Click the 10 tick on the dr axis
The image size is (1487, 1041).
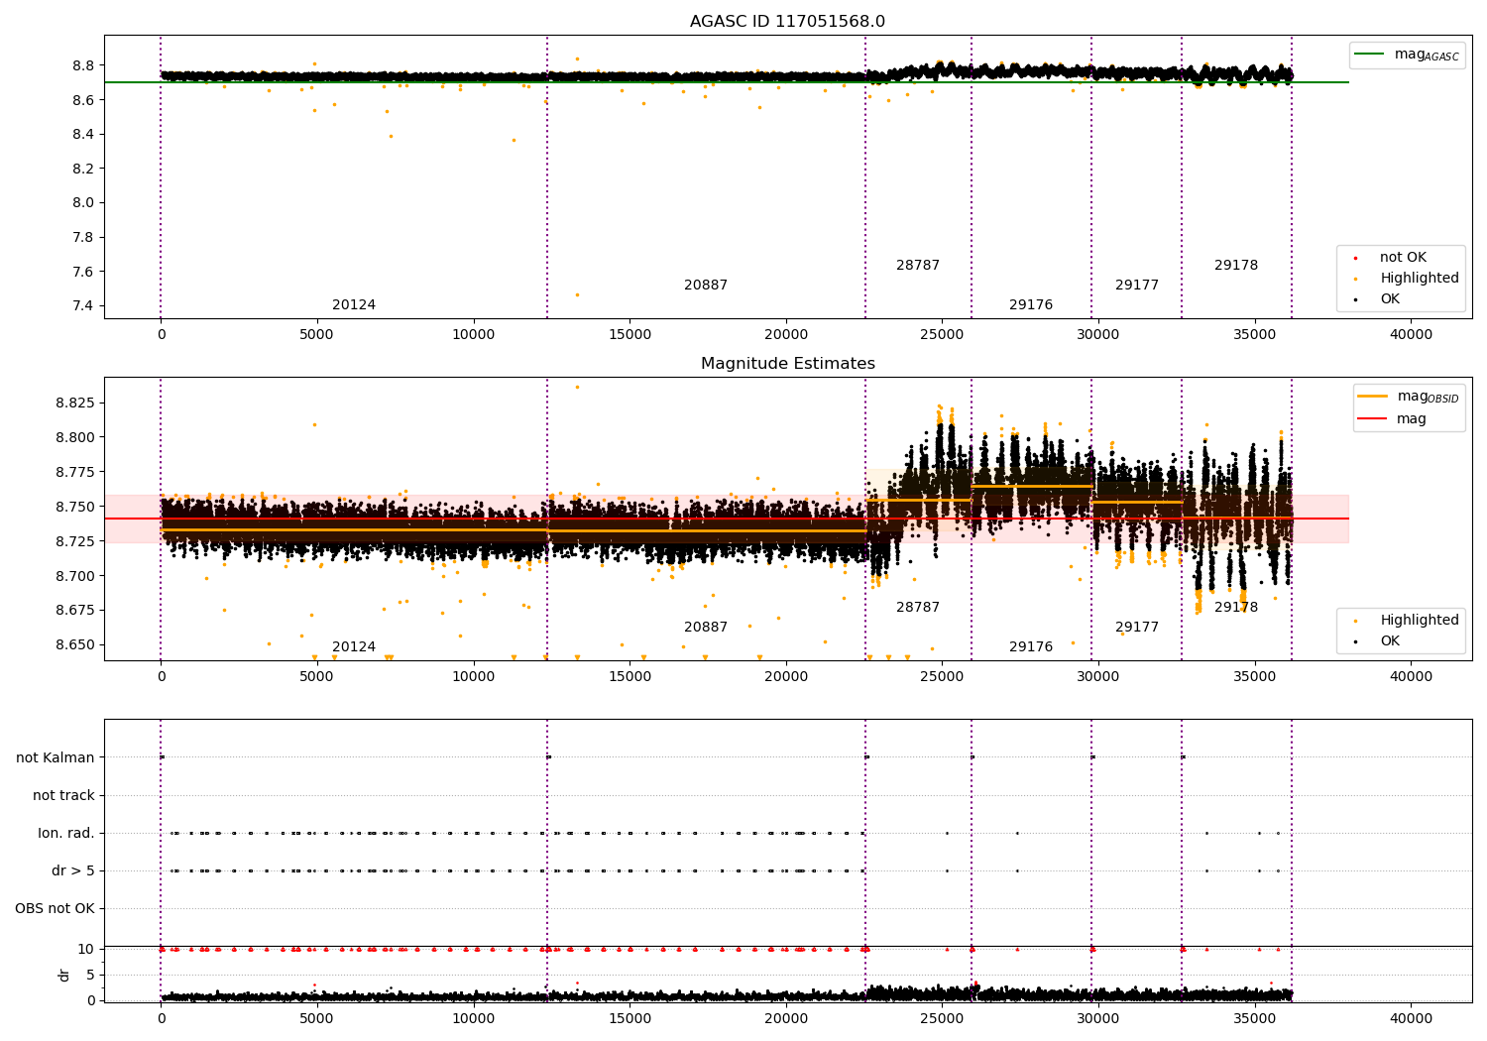click(86, 949)
